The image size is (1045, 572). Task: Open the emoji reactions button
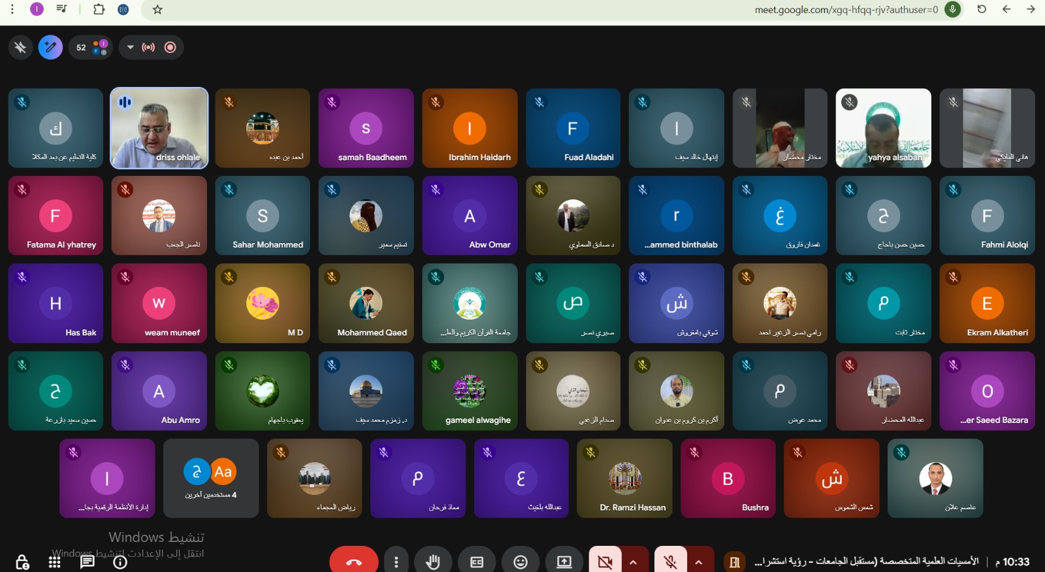click(x=520, y=562)
